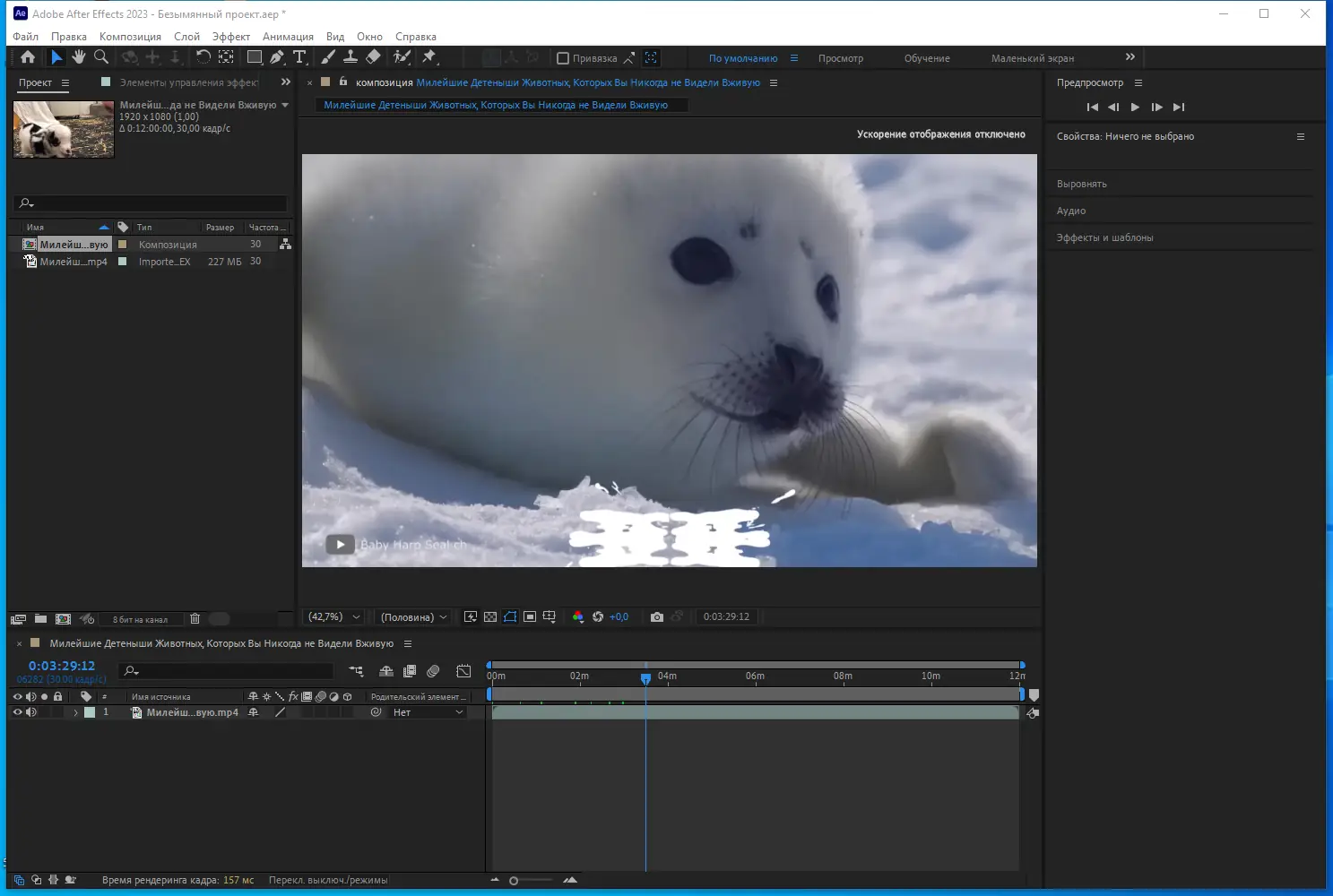The width and height of the screenshot is (1333, 896).
Task: Open the Эффект menu
Action: click(x=230, y=37)
